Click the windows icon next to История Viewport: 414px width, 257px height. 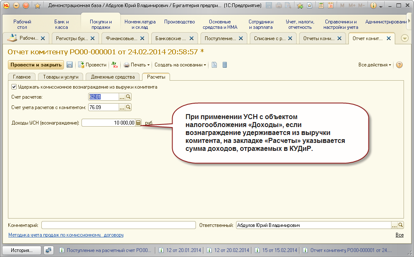[x=48, y=250]
